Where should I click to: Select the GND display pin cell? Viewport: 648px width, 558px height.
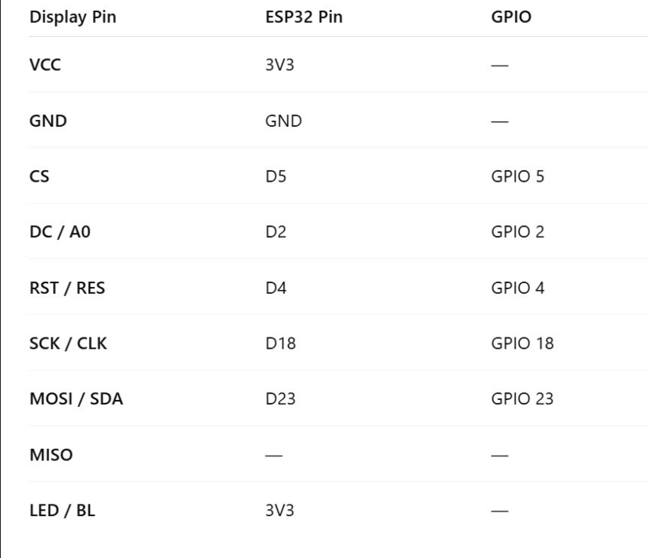click(48, 121)
